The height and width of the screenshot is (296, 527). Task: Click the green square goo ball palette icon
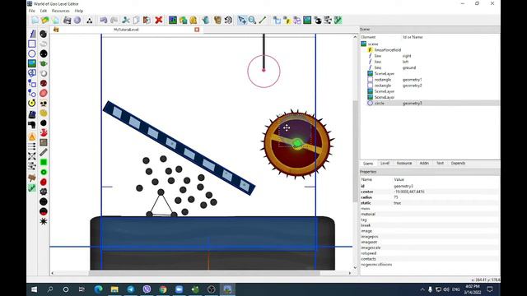click(x=44, y=162)
